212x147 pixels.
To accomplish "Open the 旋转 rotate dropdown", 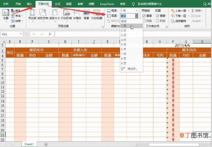I will (x=197, y=21).
